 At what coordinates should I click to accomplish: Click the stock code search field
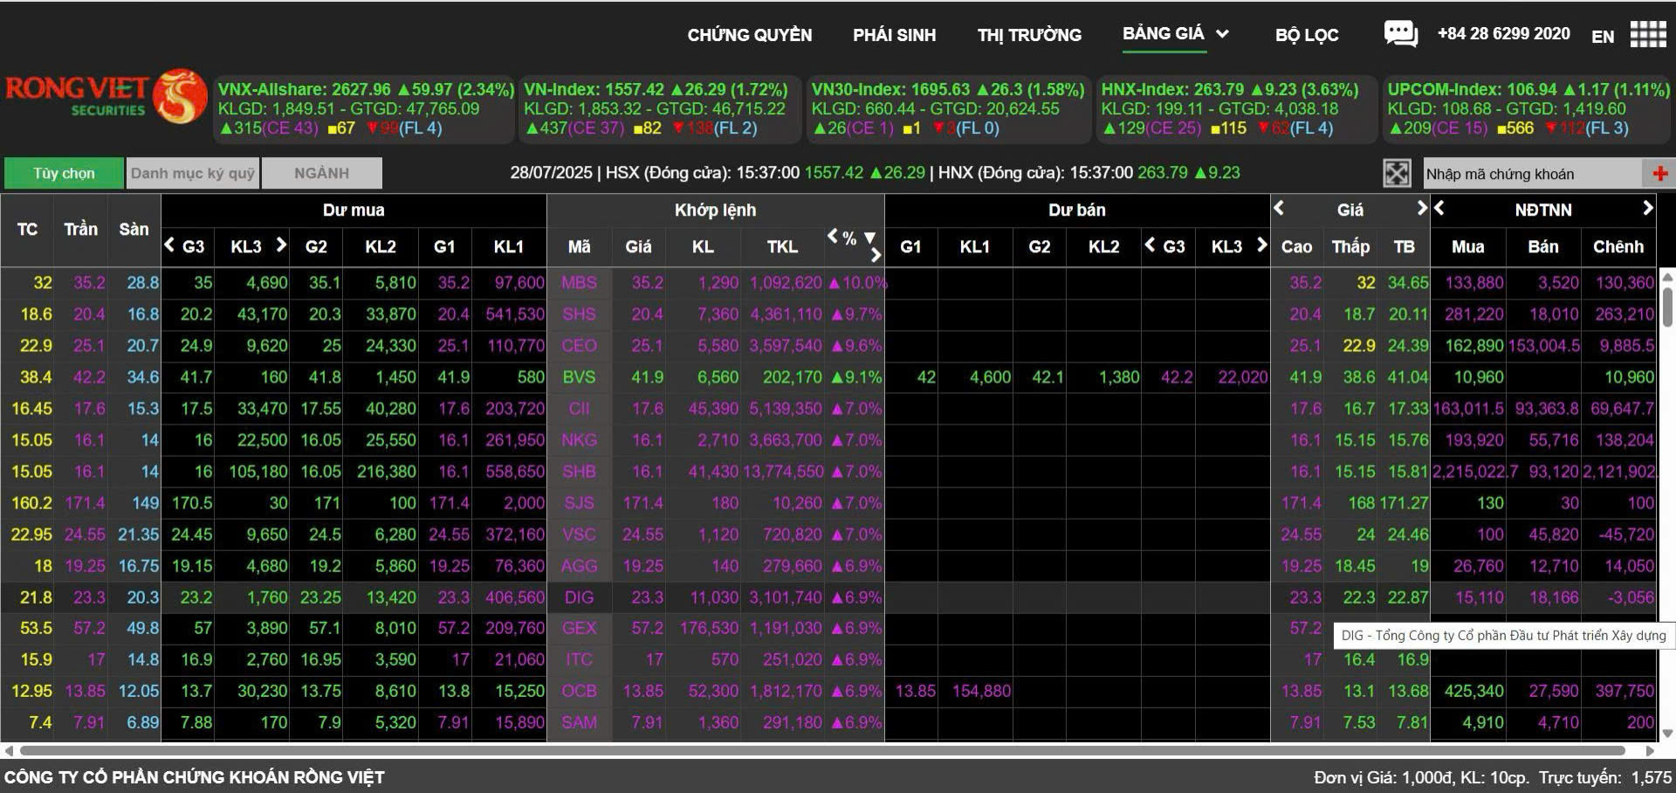[x=1532, y=174]
